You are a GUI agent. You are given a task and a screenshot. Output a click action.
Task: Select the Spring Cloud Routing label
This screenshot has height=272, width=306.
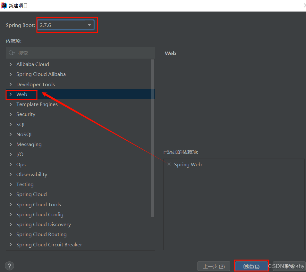41,235
